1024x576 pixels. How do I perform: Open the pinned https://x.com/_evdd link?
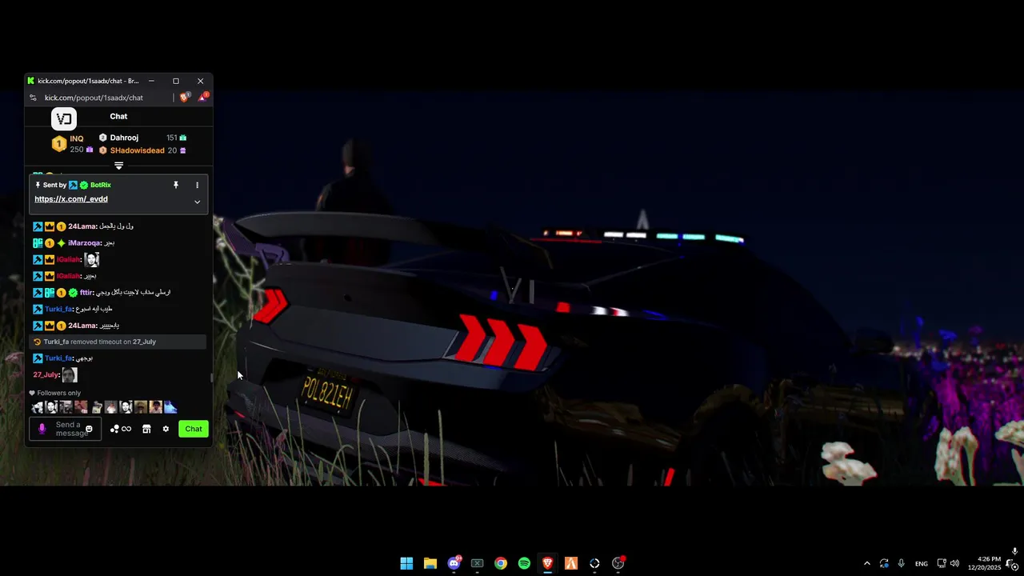point(71,199)
